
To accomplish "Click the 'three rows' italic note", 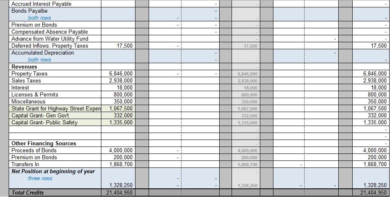I will 40,178.
